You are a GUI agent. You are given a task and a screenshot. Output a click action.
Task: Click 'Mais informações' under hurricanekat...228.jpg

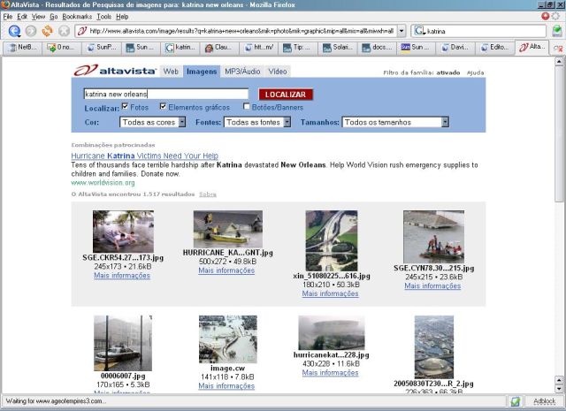[330, 372]
